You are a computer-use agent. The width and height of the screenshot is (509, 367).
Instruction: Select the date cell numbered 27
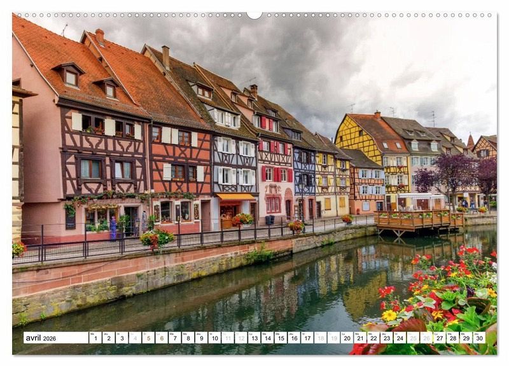click(x=440, y=338)
